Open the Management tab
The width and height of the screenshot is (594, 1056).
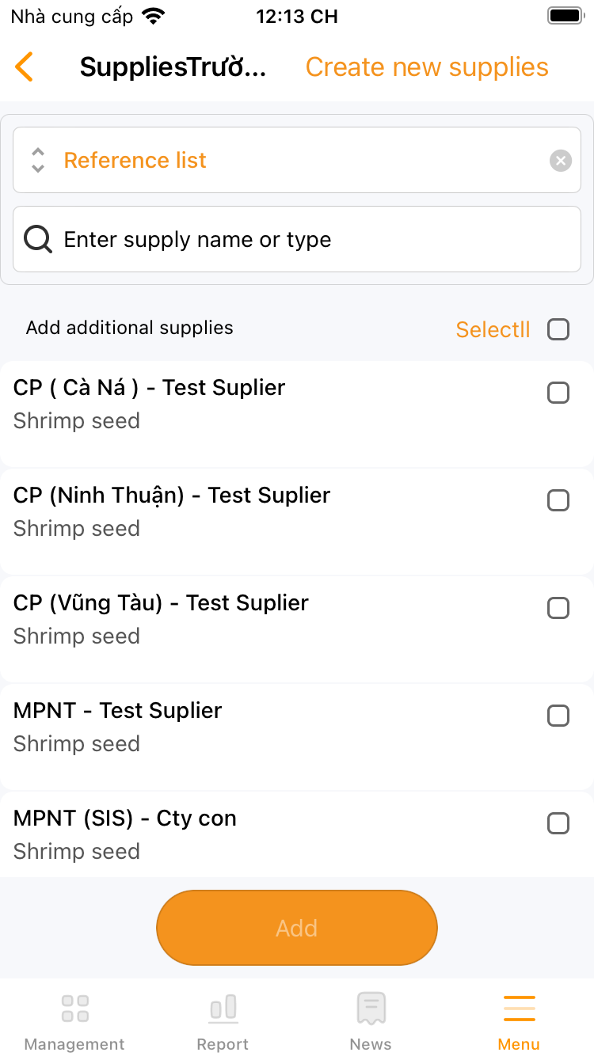click(74, 1021)
